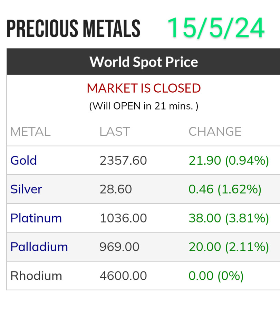Click the LAST column header
The image size is (280, 310).
coord(115,132)
